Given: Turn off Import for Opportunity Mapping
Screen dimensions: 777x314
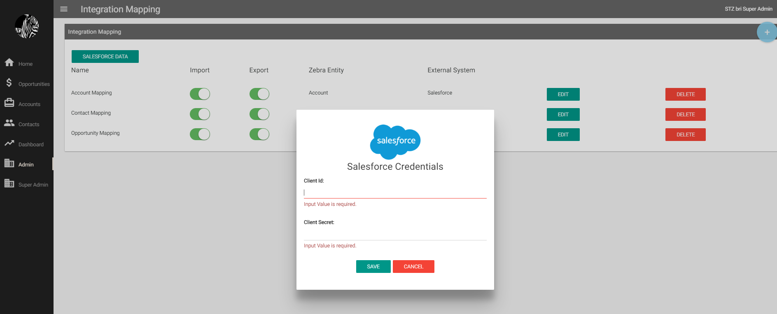Looking at the screenshot, I should (200, 134).
